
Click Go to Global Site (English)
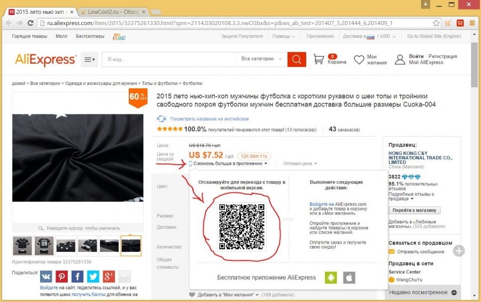click(434, 36)
